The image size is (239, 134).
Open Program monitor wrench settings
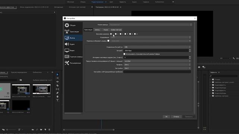[x=234, y=58]
